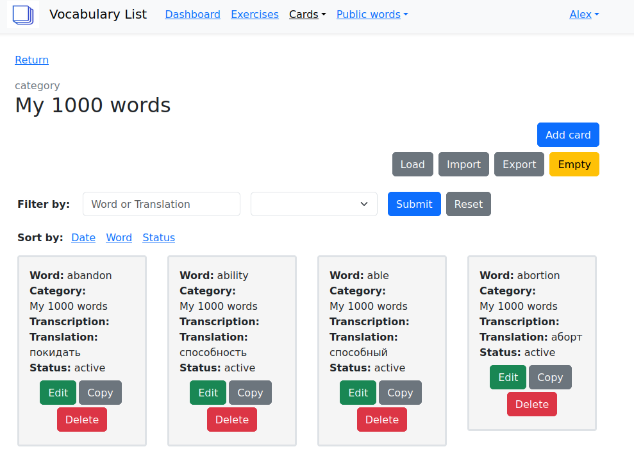Open the filter status select box
Viewport: 634px width, 458px height.
pyautogui.click(x=313, y=204)
